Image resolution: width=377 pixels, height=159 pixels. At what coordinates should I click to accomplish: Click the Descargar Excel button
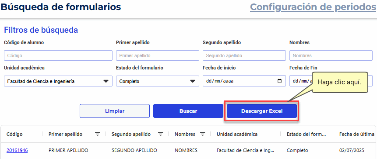tap(262, 111)
